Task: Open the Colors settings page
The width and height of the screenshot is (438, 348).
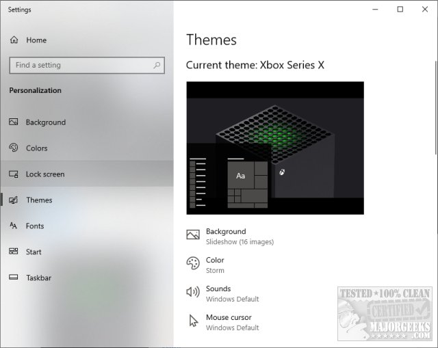Action: pos(87,148)
